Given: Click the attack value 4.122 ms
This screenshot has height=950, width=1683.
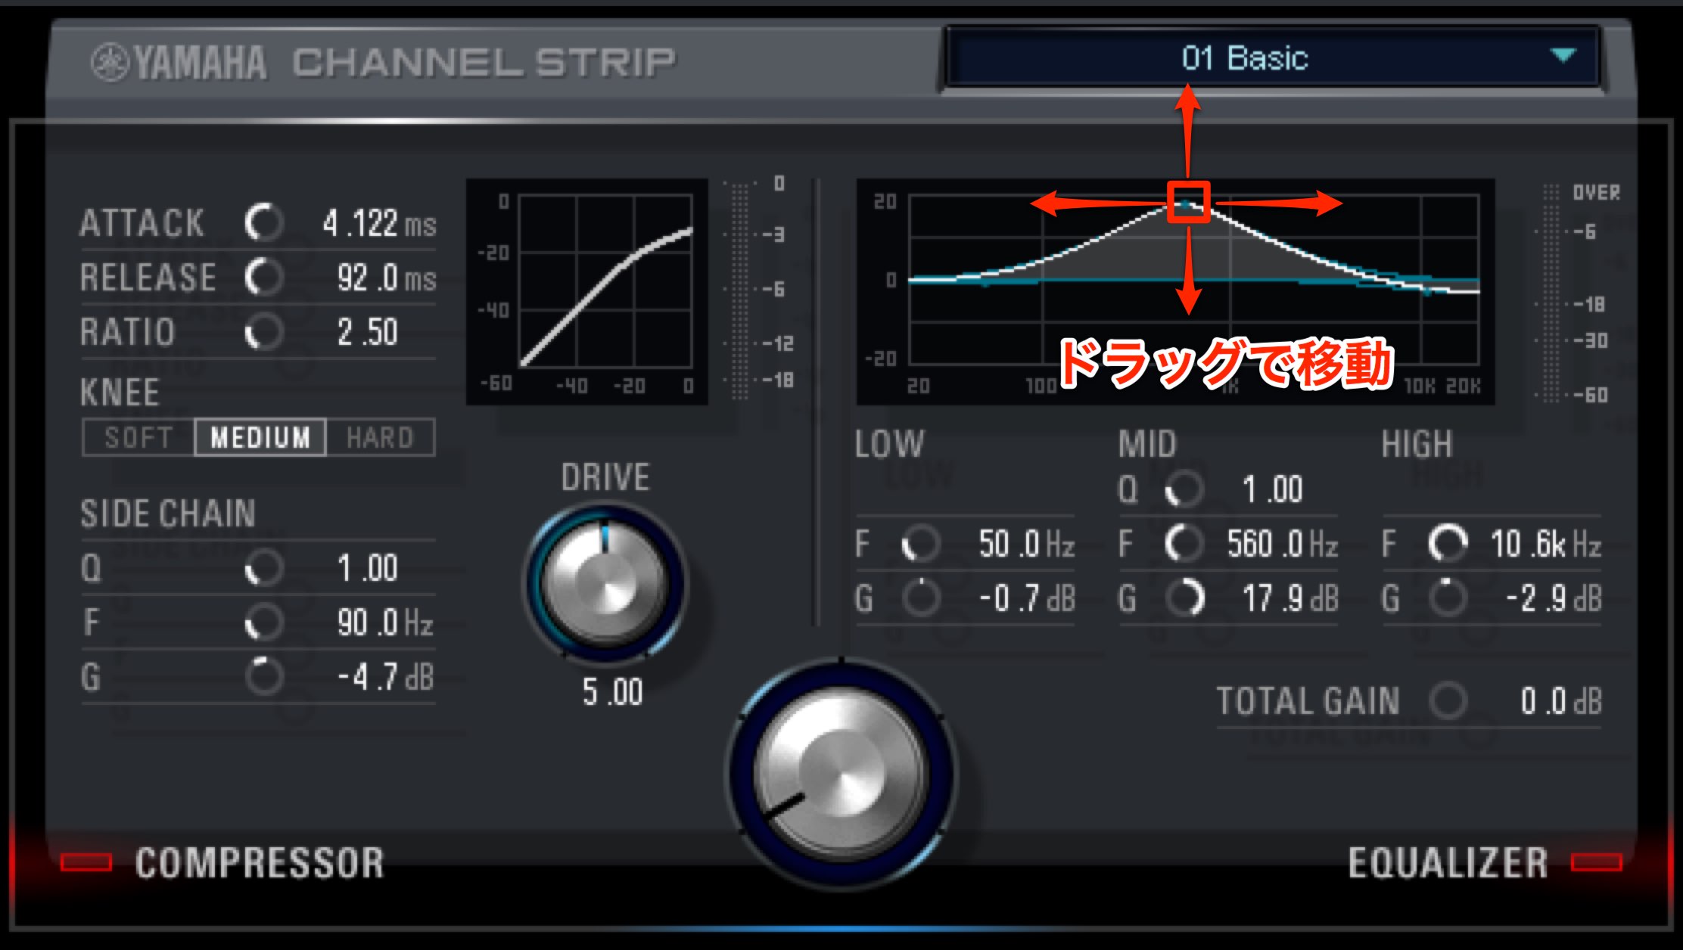Looking at the screenshot, I should pos(379,224).
